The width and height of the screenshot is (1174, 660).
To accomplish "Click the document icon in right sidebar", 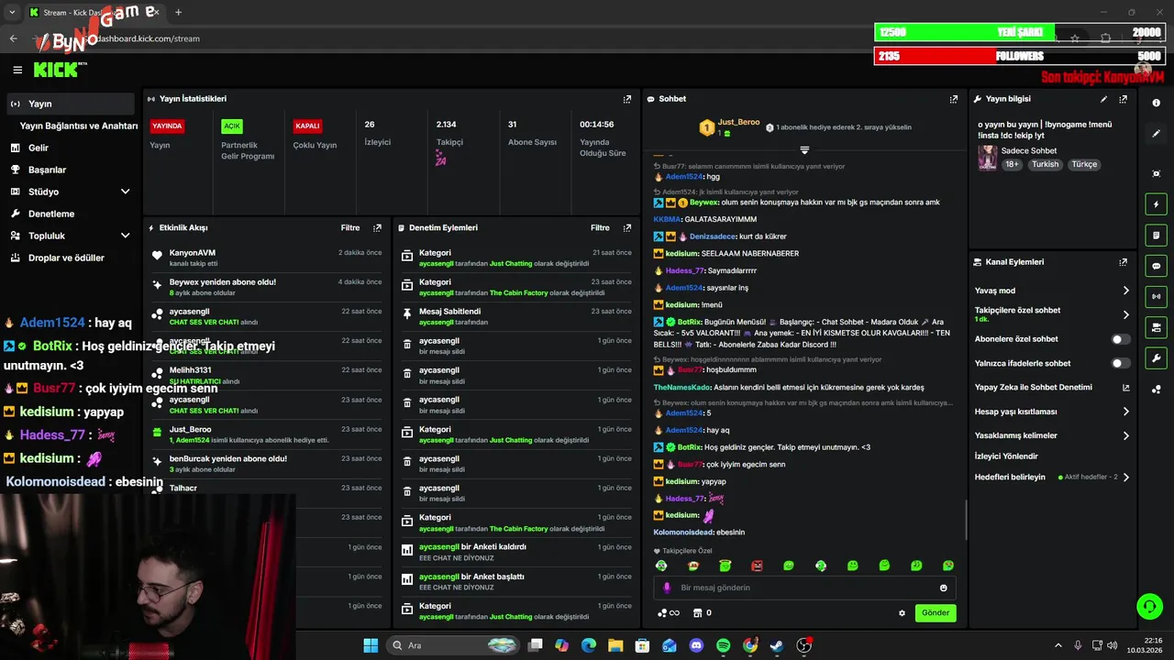I will [1157, 236].
